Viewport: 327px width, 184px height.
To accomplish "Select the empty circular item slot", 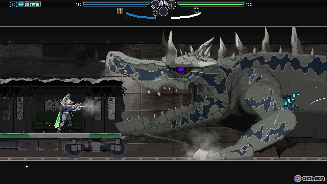I will [x=163, y=11].
